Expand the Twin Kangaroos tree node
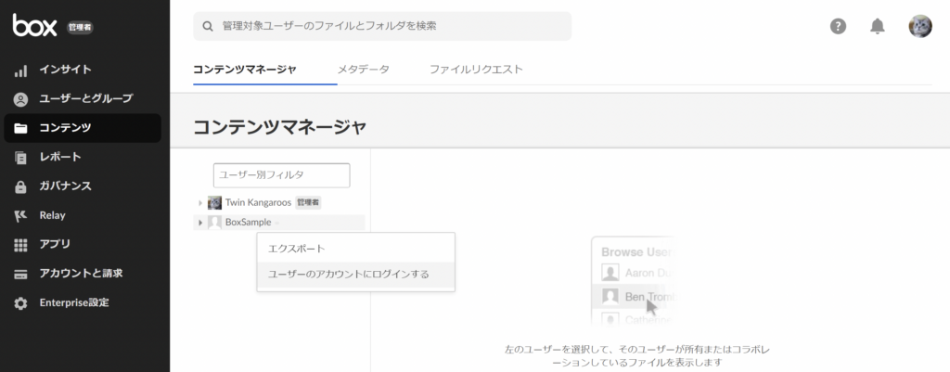Image resolution: width=950 pixels, height=372 pixels. (x=200, y=203)
